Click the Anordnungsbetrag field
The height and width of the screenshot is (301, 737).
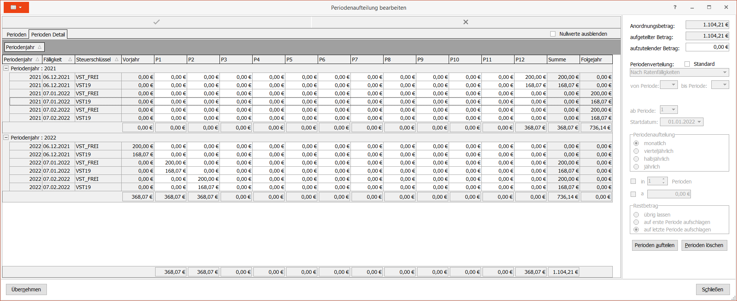pyautogui.click(x=707, y=25)
